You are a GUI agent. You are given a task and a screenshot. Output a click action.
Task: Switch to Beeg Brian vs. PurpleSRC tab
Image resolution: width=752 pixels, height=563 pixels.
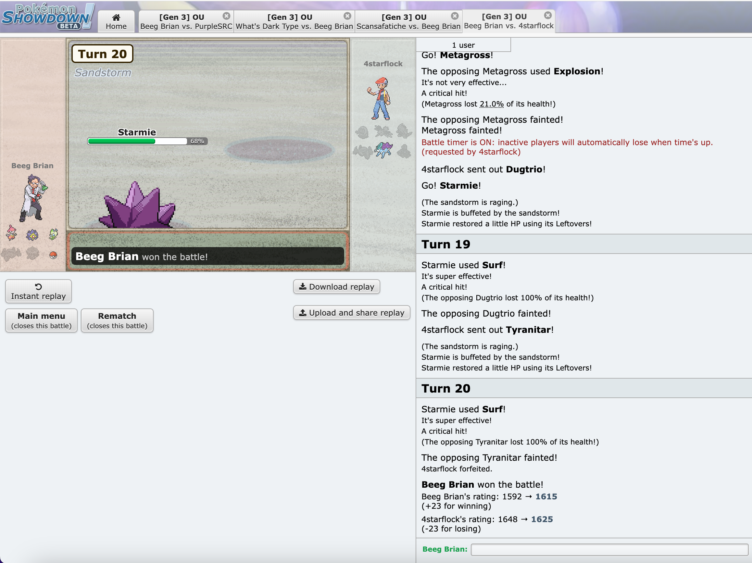click(x=186, y=21)
